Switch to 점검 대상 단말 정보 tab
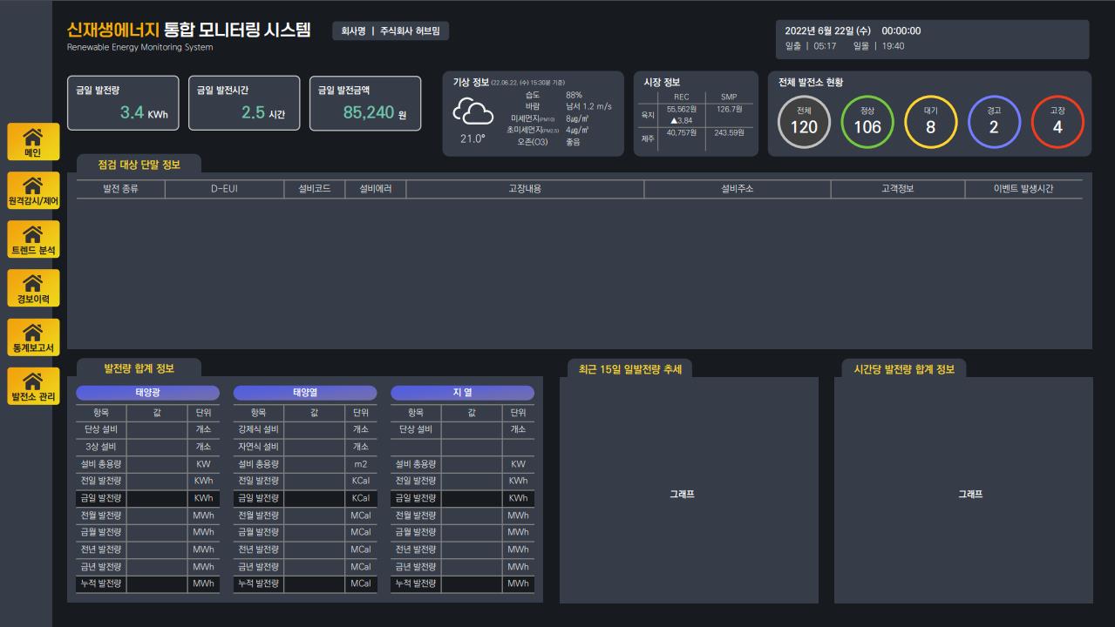 [139, 165]
